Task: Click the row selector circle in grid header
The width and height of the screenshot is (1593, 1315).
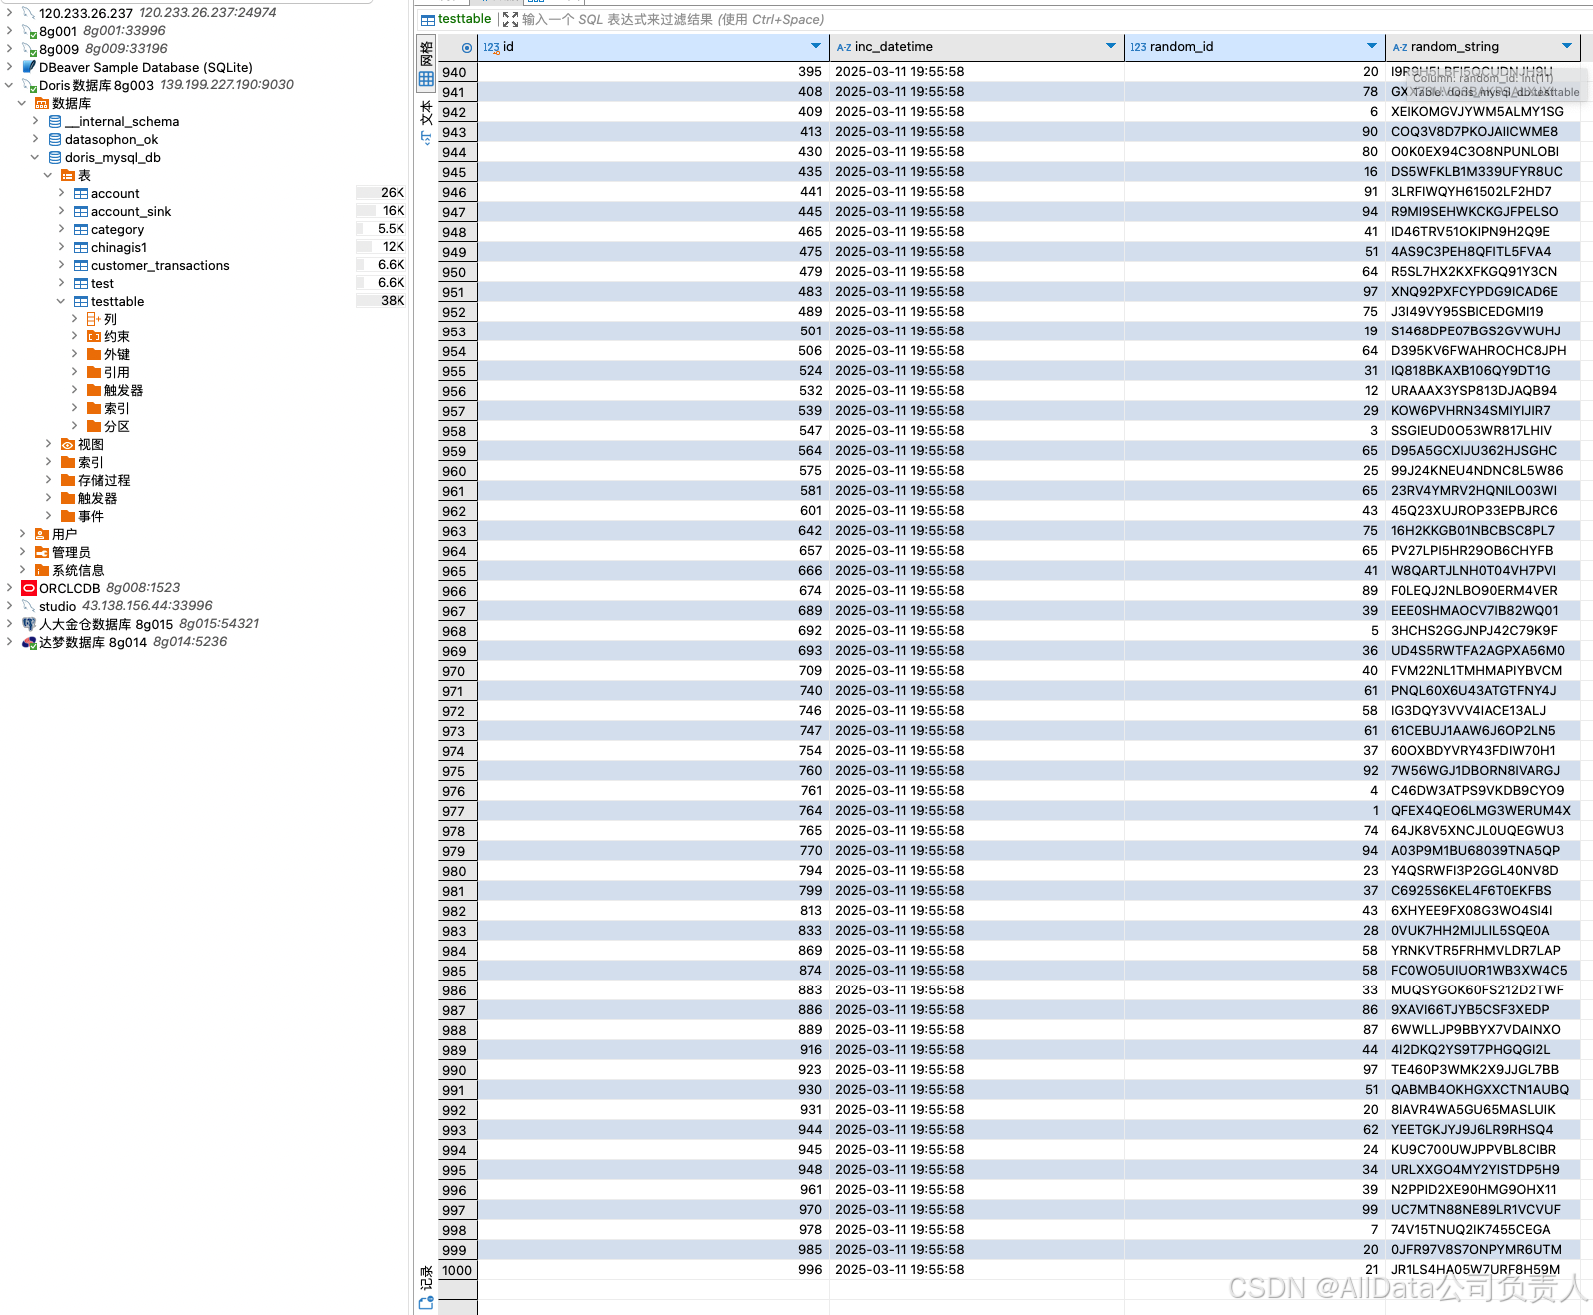Action: coord(467,47)
